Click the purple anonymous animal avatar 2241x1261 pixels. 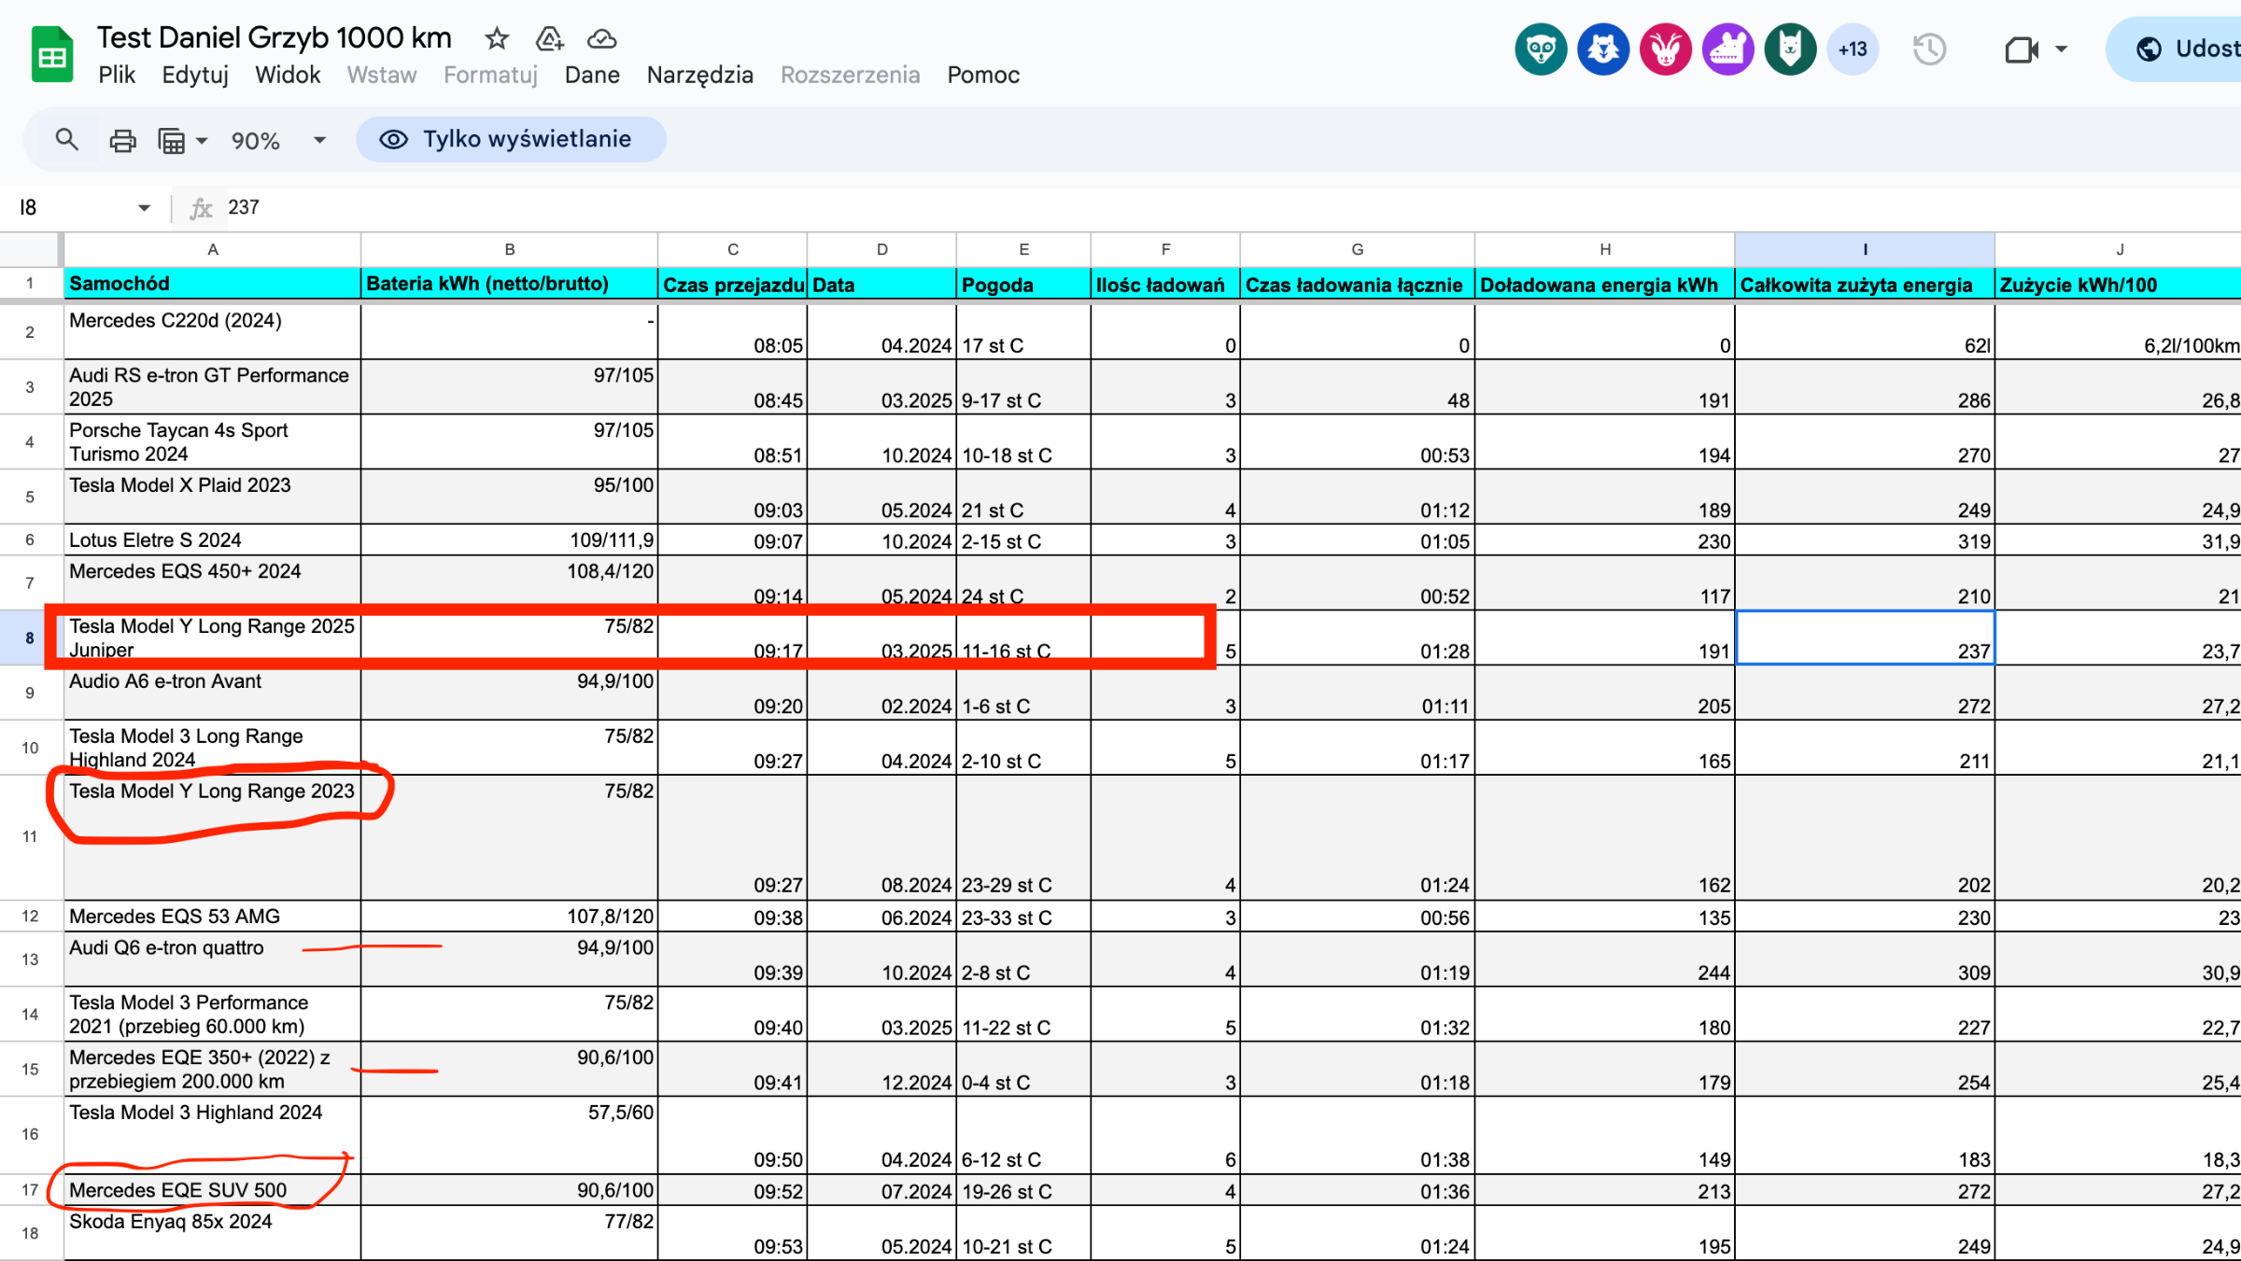click(x=1728, y=49)
